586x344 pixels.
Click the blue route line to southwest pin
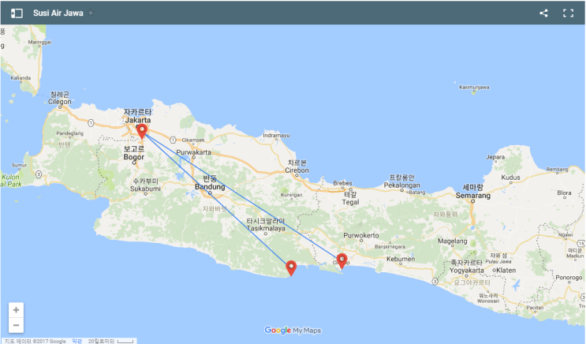coord(217,200)
